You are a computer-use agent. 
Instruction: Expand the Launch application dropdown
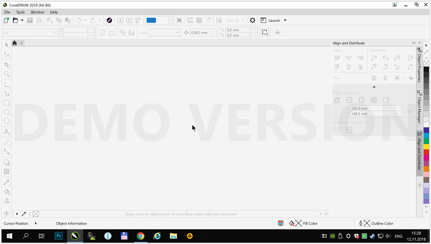pyautogui.click(x=285, y=20)
